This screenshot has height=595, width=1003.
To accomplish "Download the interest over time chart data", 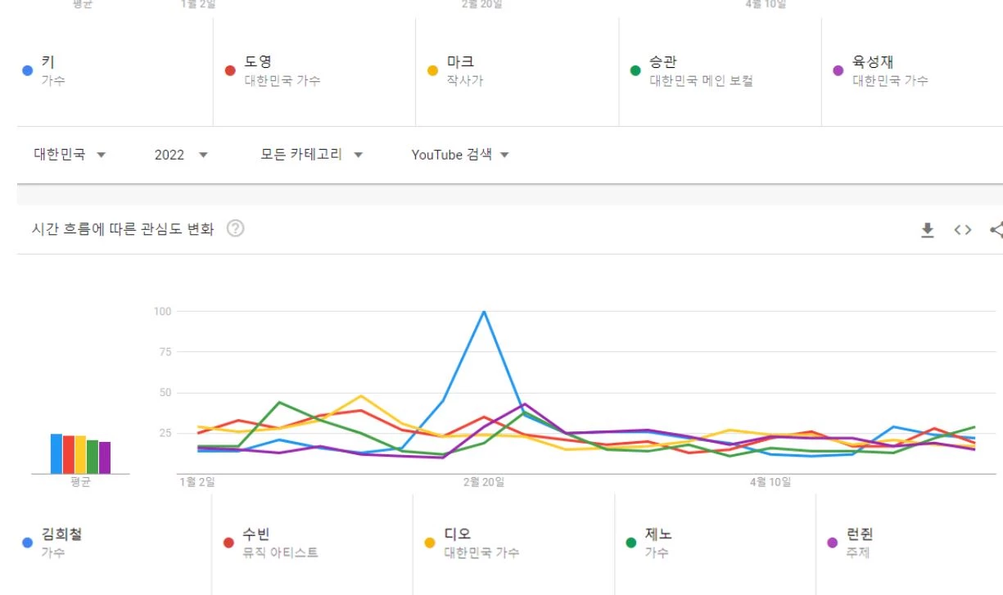I will (928, 230).
